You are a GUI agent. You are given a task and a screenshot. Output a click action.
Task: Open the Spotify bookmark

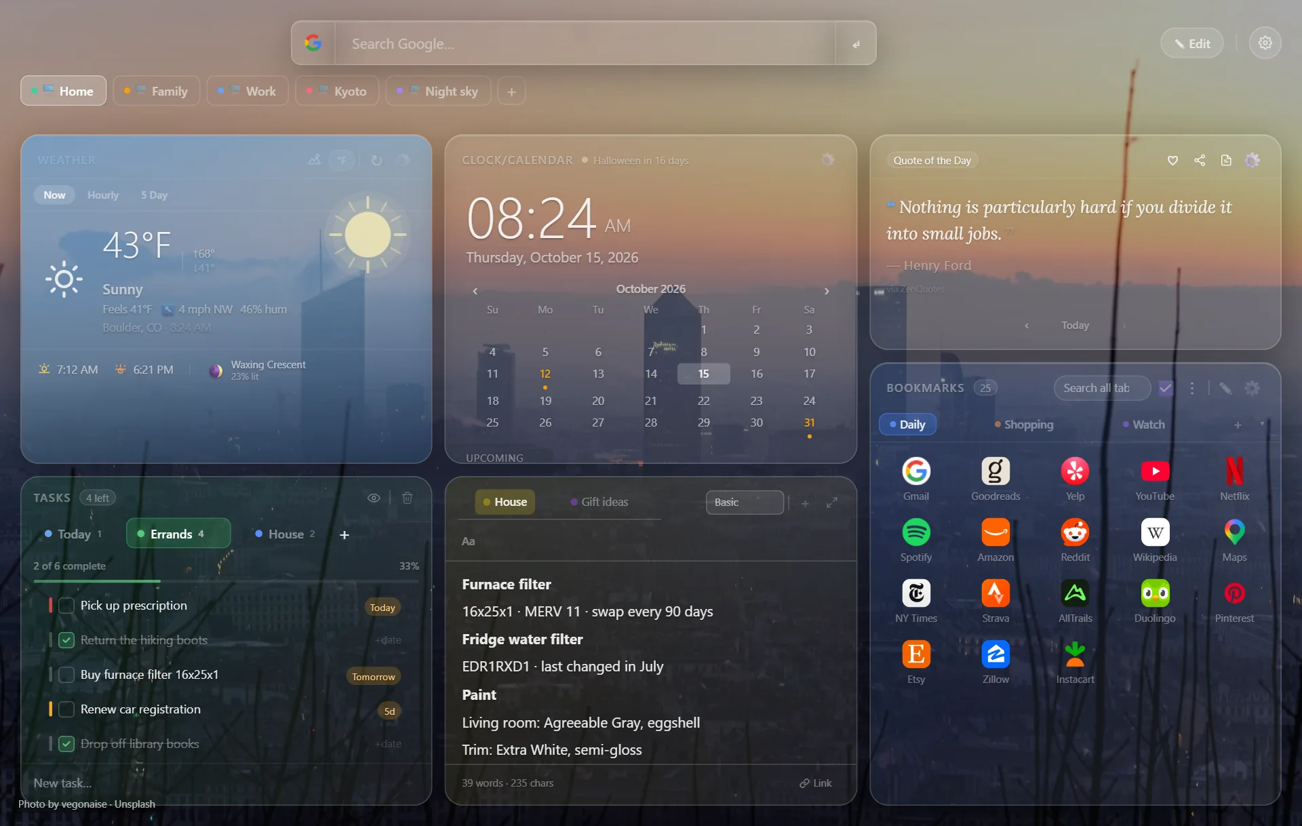(915, 540)
